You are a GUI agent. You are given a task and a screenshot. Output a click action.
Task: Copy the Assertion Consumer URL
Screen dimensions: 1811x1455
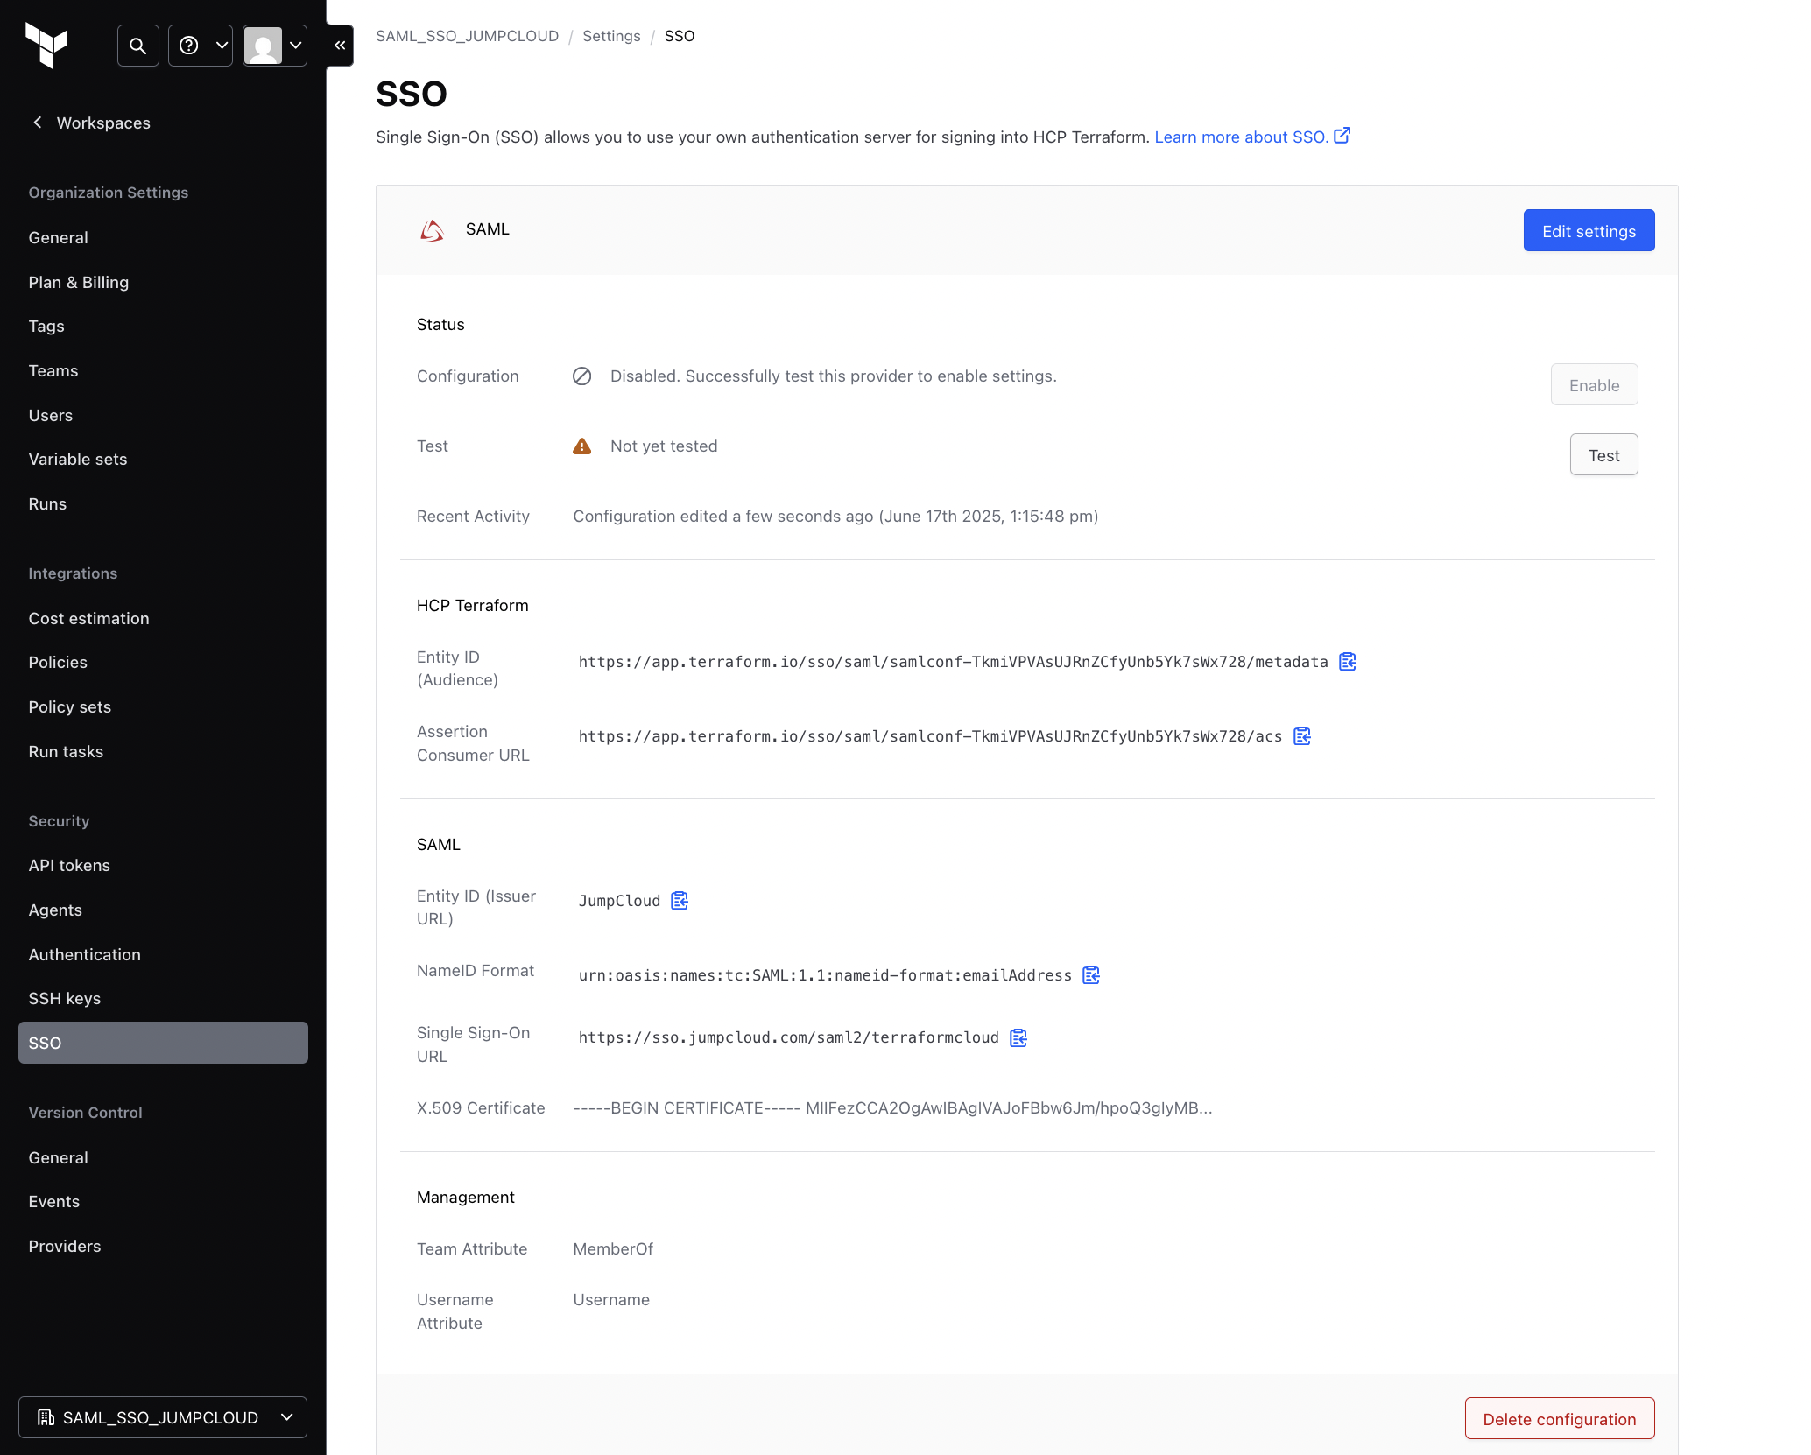[x=1302, y=736]
